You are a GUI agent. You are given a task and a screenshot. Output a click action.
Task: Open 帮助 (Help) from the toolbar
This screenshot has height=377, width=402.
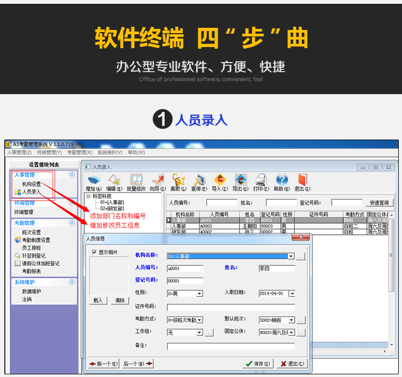282,181
